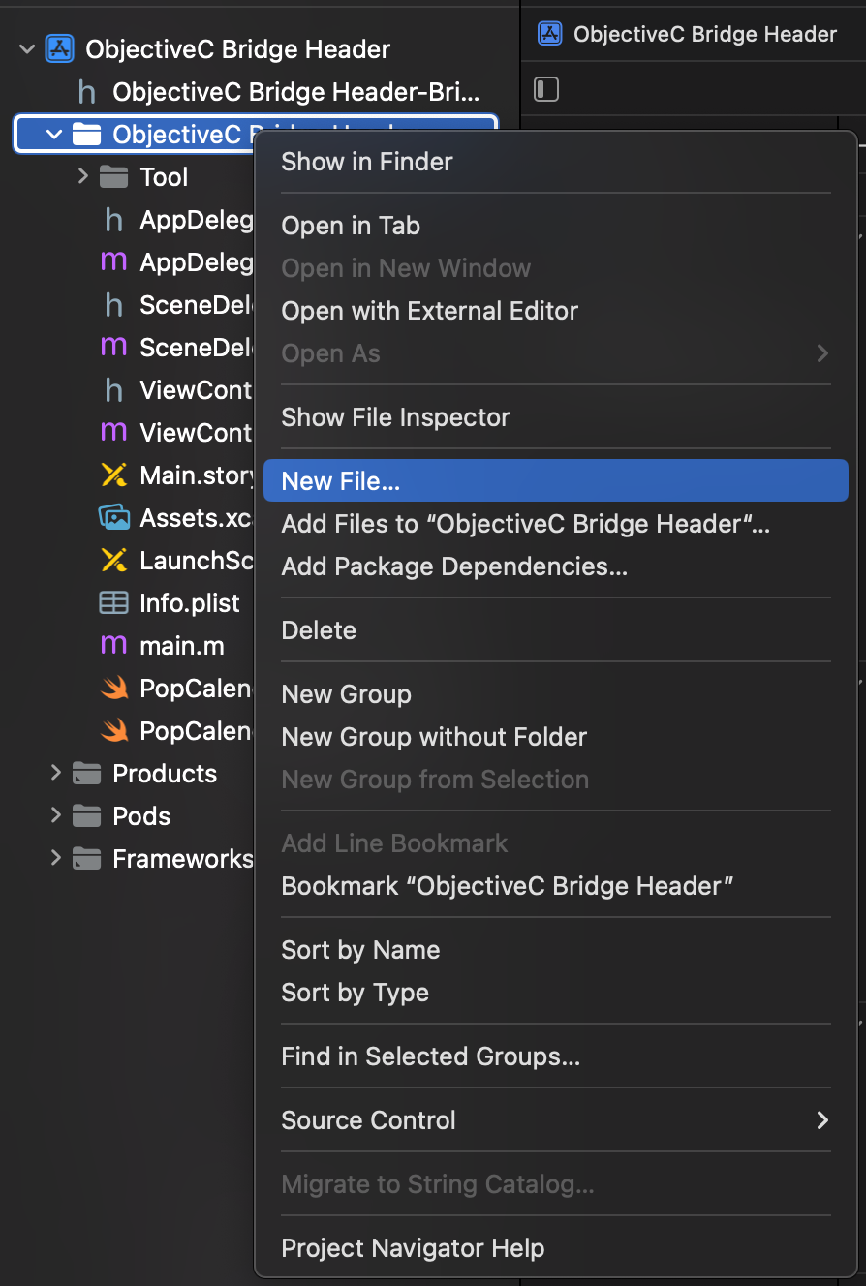
Task: Switch to the ObjectiveC Bridge Header editor tab
Action: point(689,34)
